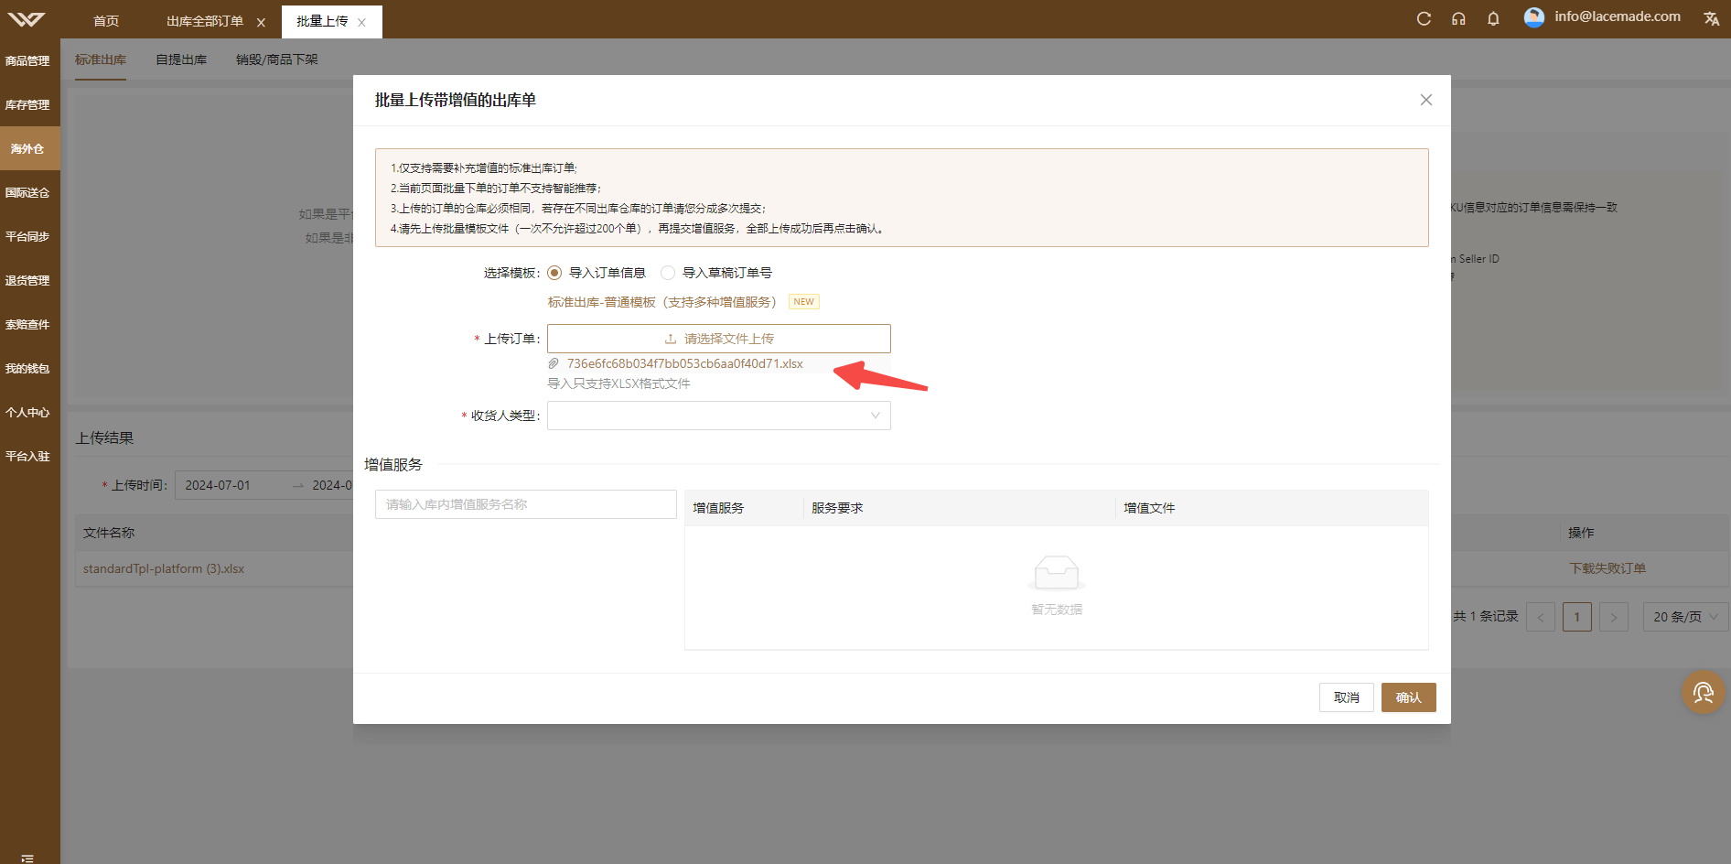Click 文件名称 column header

(x=109, y=533)
